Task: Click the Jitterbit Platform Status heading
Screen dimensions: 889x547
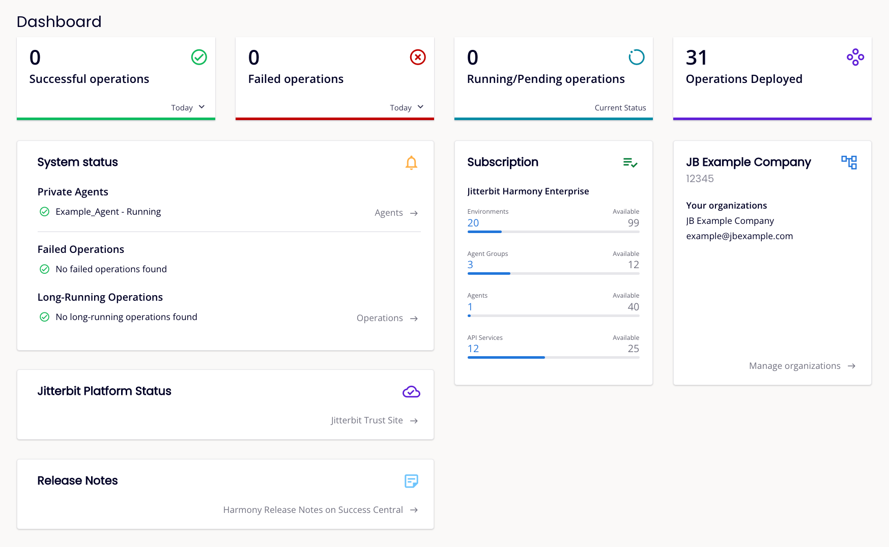Action: click(104, 391)
